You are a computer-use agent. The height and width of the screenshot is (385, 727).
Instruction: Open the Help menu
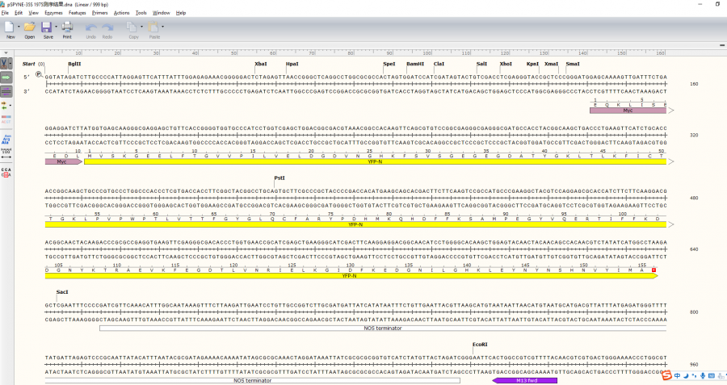(181, 13)
